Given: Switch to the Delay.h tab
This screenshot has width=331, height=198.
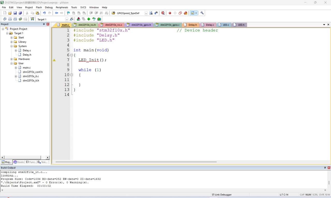Looking at the screenshot, I should coord(191,25).
